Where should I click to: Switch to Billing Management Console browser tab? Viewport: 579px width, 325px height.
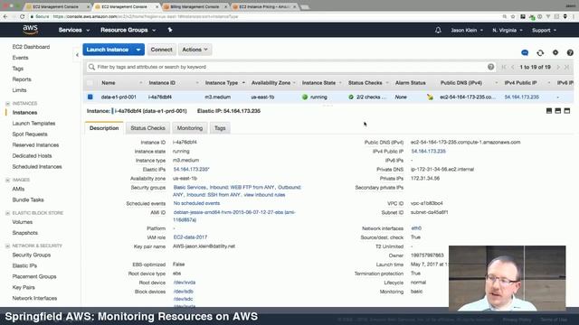coord(195,6)
